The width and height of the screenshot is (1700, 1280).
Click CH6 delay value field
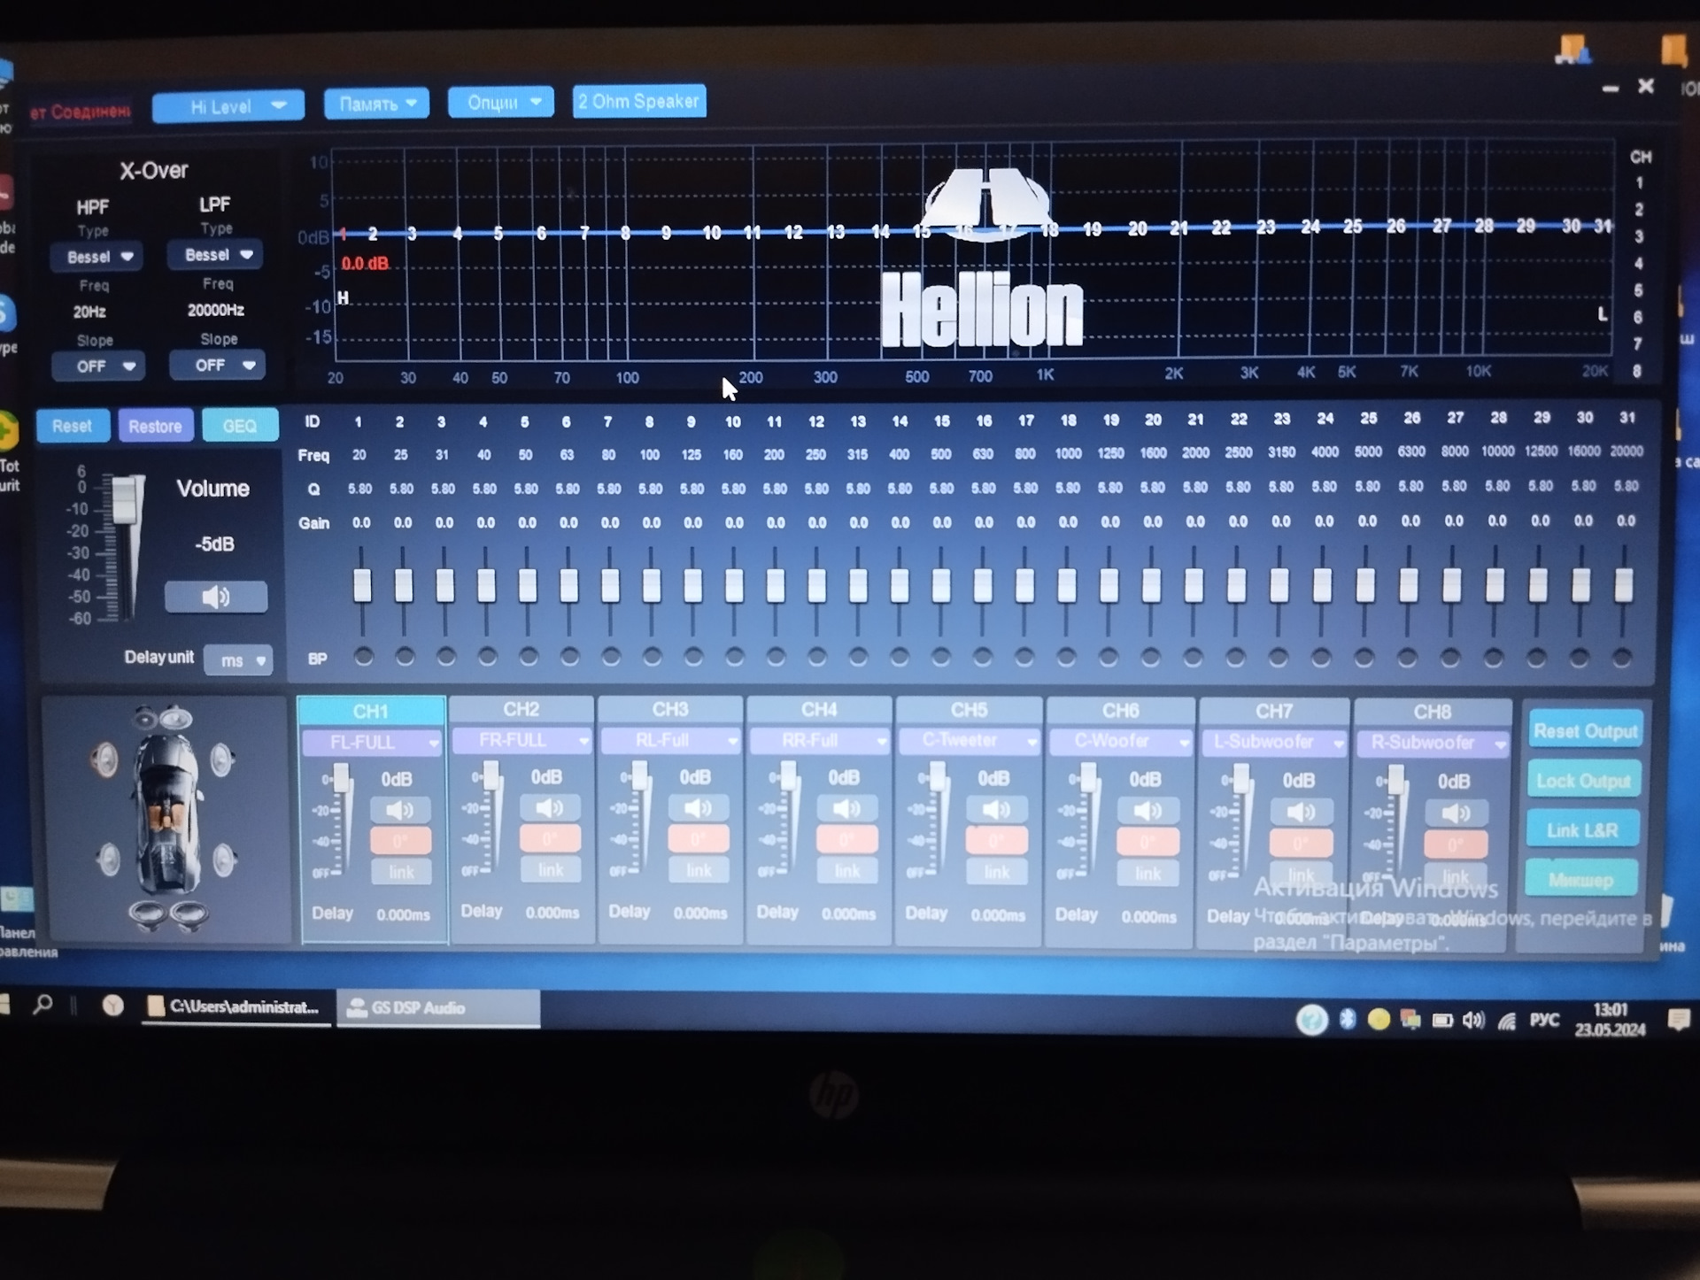pos(1148,917)
